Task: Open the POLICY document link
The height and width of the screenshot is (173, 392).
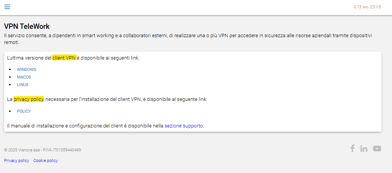Action: (x=24, y=111)
